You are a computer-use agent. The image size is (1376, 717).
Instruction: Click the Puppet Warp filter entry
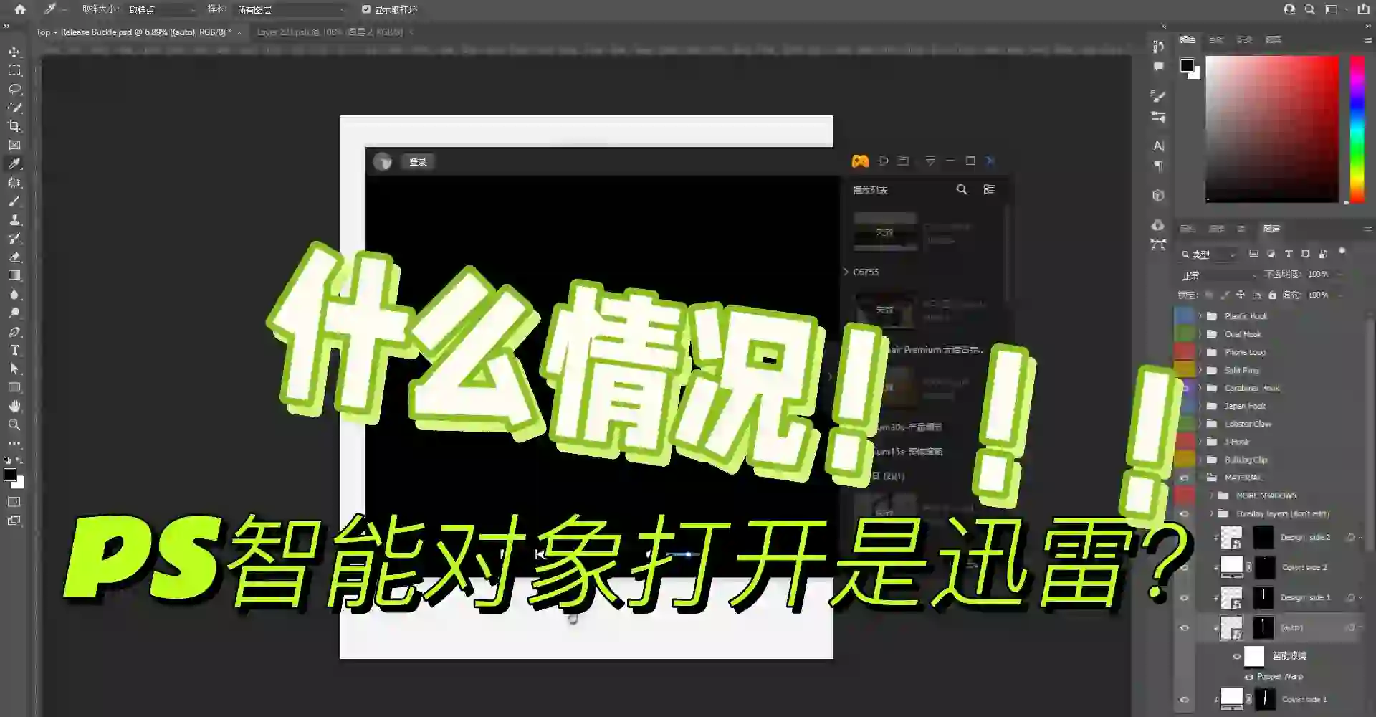coord(1281,675)
